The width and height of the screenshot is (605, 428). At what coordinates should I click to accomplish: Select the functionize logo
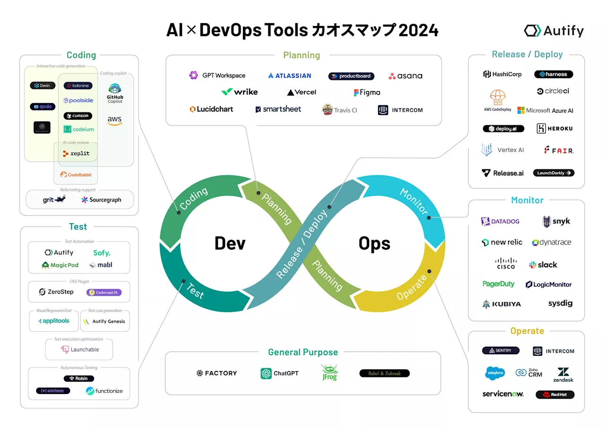tap(104, 391)
